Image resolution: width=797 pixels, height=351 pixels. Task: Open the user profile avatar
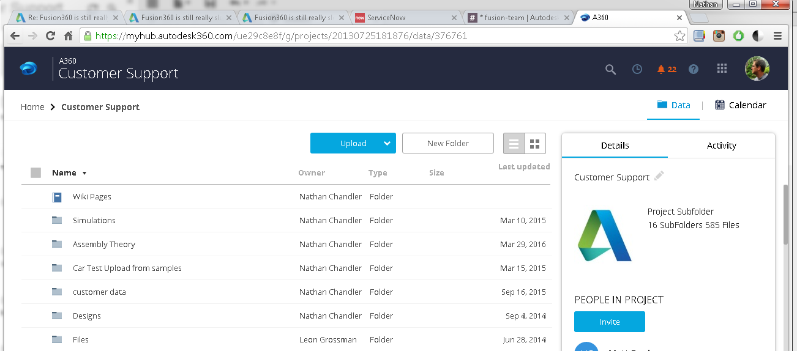(x=757, y=68)
